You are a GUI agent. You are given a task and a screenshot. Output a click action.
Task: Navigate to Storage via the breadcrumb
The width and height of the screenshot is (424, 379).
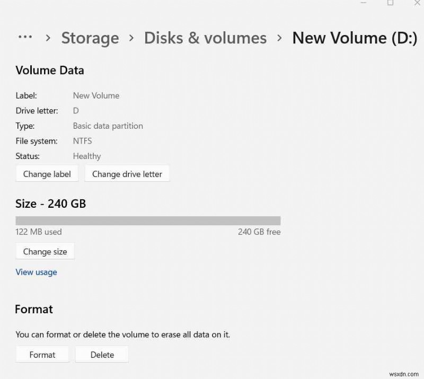coord(90,38)
